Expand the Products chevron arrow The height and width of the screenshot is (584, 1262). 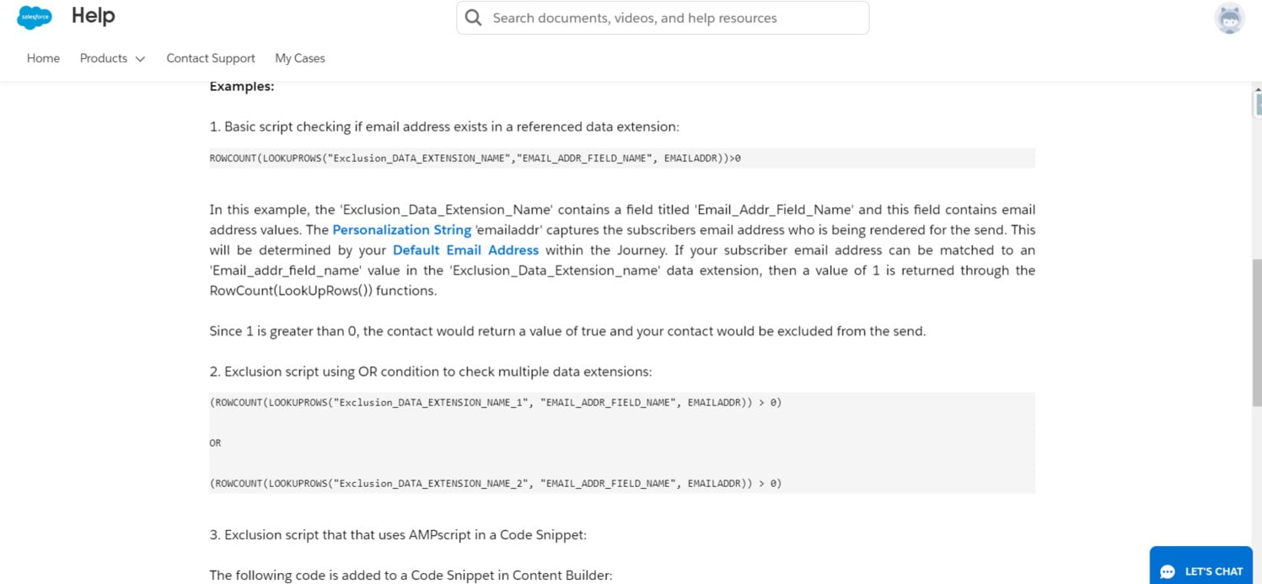point(140,59)
